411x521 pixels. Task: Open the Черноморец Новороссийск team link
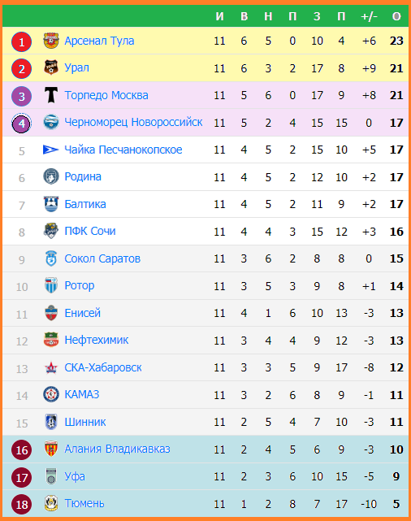tap(133, 122)
